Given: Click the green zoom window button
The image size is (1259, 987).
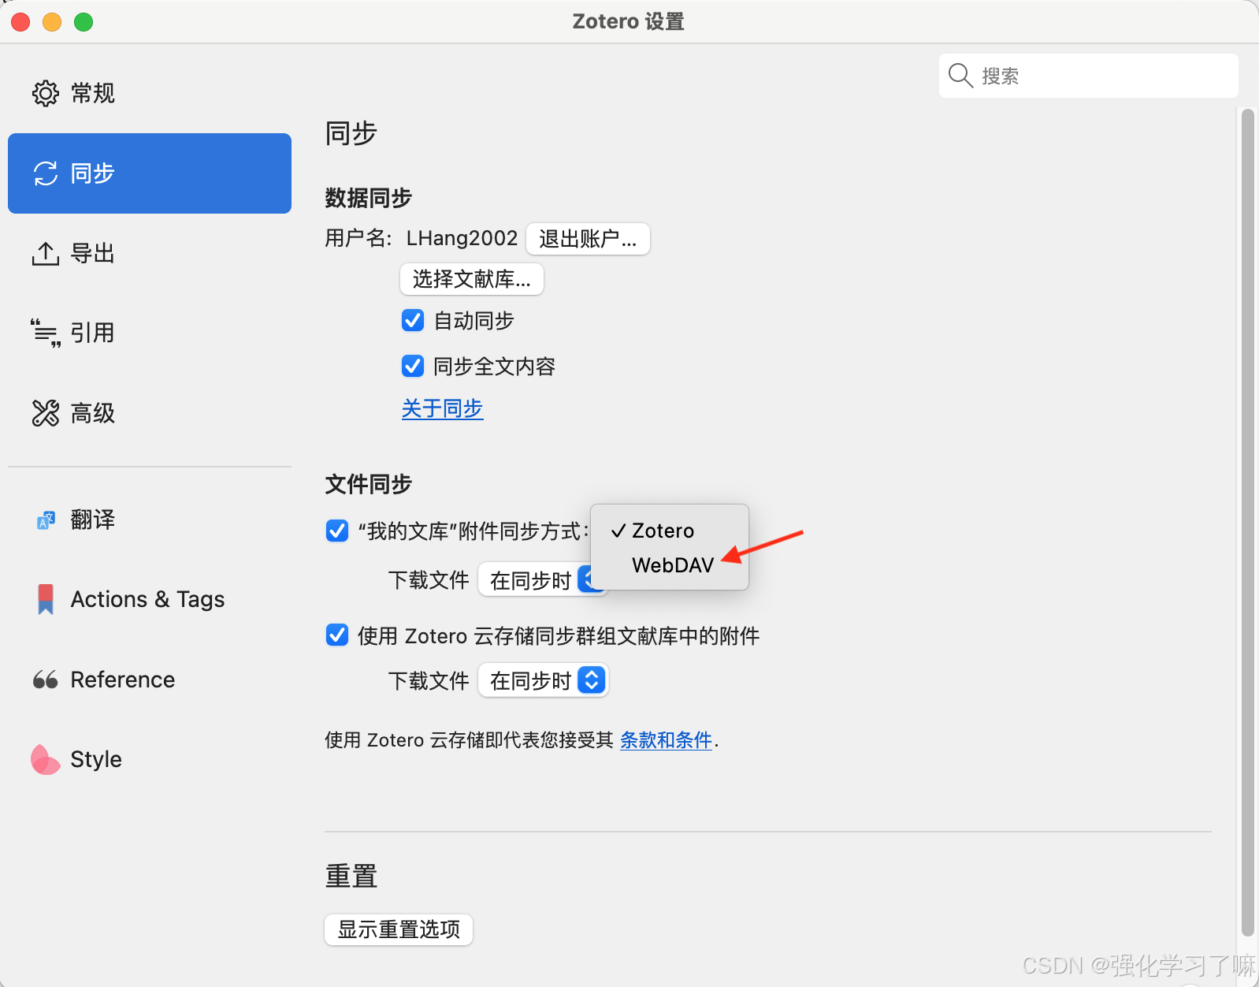Looking at the screenshot, I should pyautogui.click(x=84, y=22).
